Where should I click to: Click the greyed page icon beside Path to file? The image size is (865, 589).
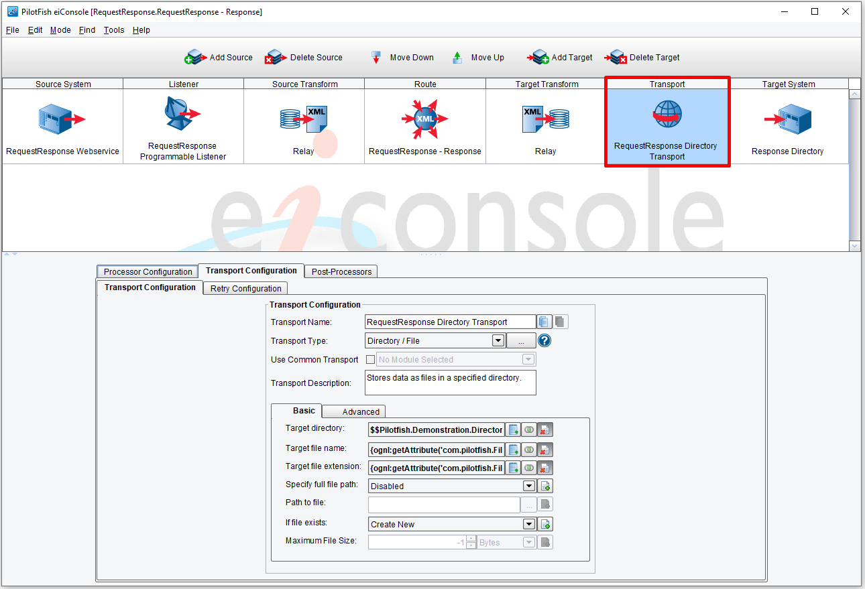point(545,505)
